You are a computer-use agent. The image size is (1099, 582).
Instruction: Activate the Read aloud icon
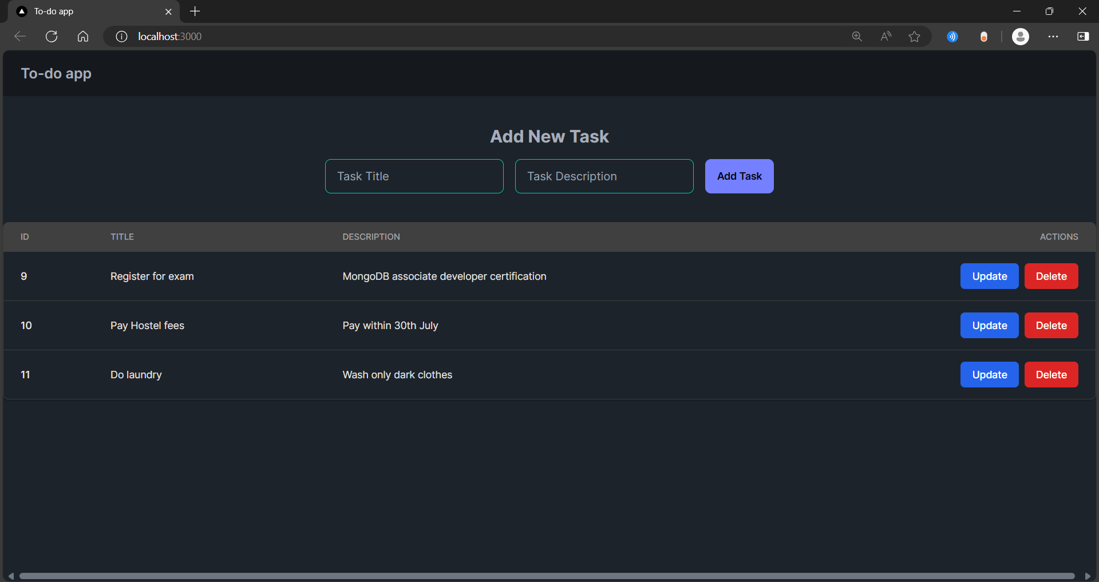tap(885, 37)
